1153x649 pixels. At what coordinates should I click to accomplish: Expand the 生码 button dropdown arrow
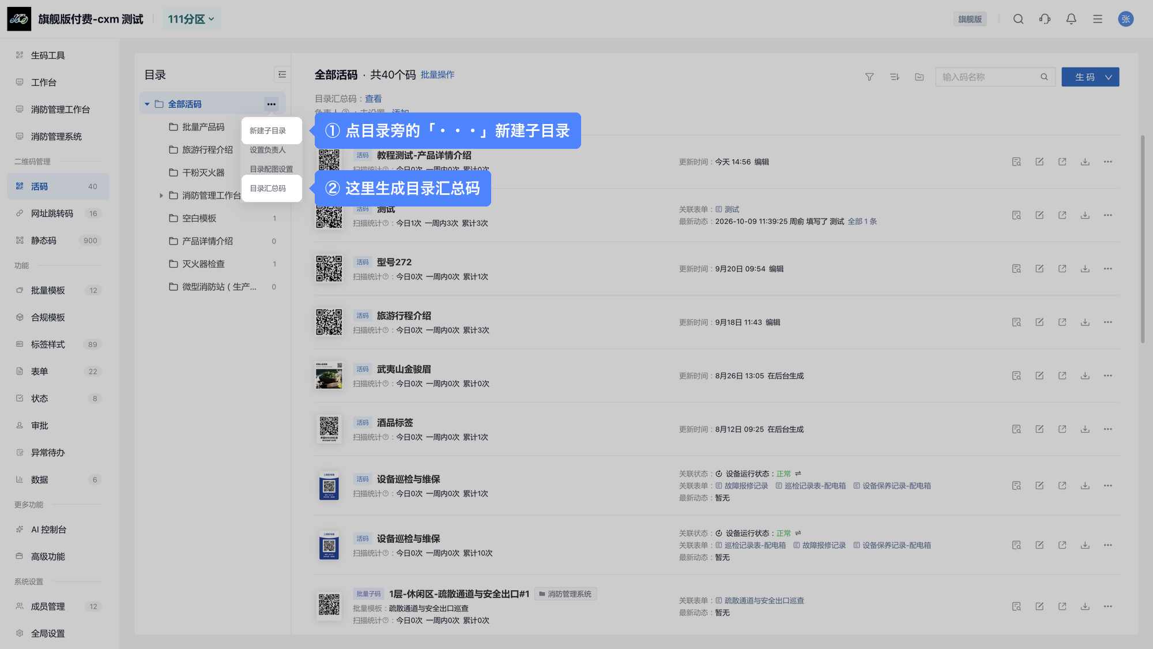pyautogui.click(x=1108, y=77)
